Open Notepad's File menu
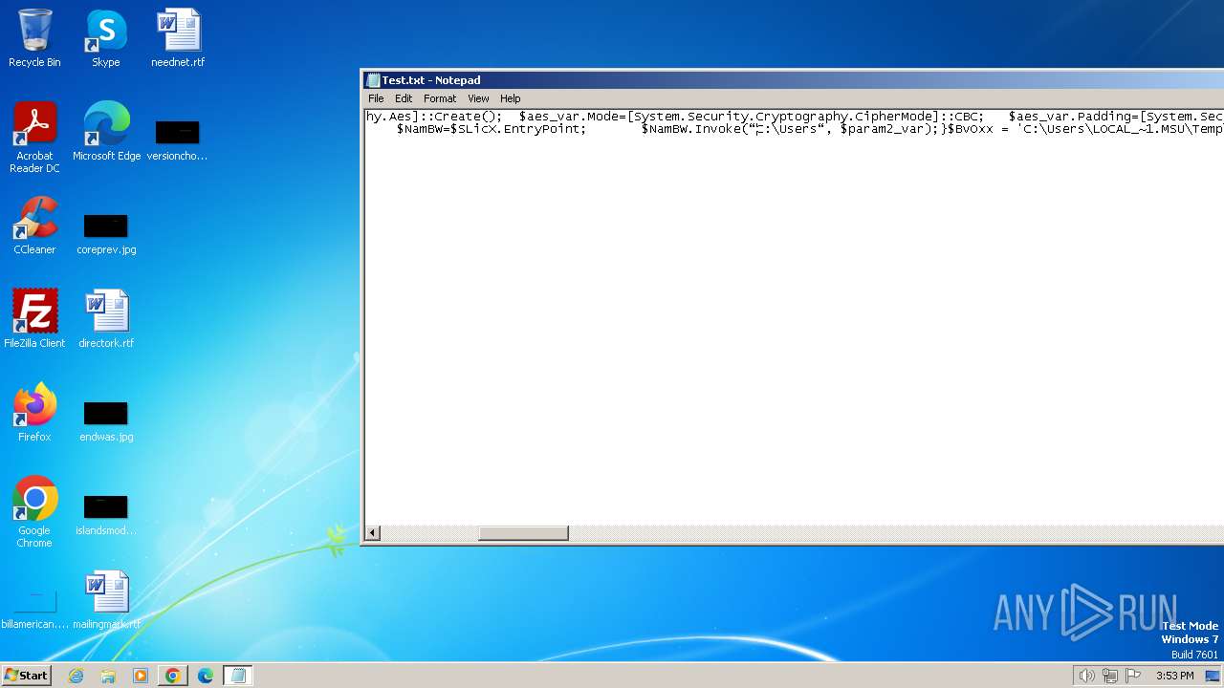Image resolution: width=1224 pixels, height=688 pixels. (x=376, y=98)
